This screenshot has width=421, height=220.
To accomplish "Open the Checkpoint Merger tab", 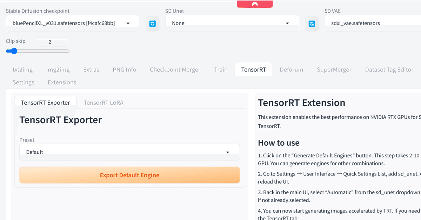I will point(175,69).
